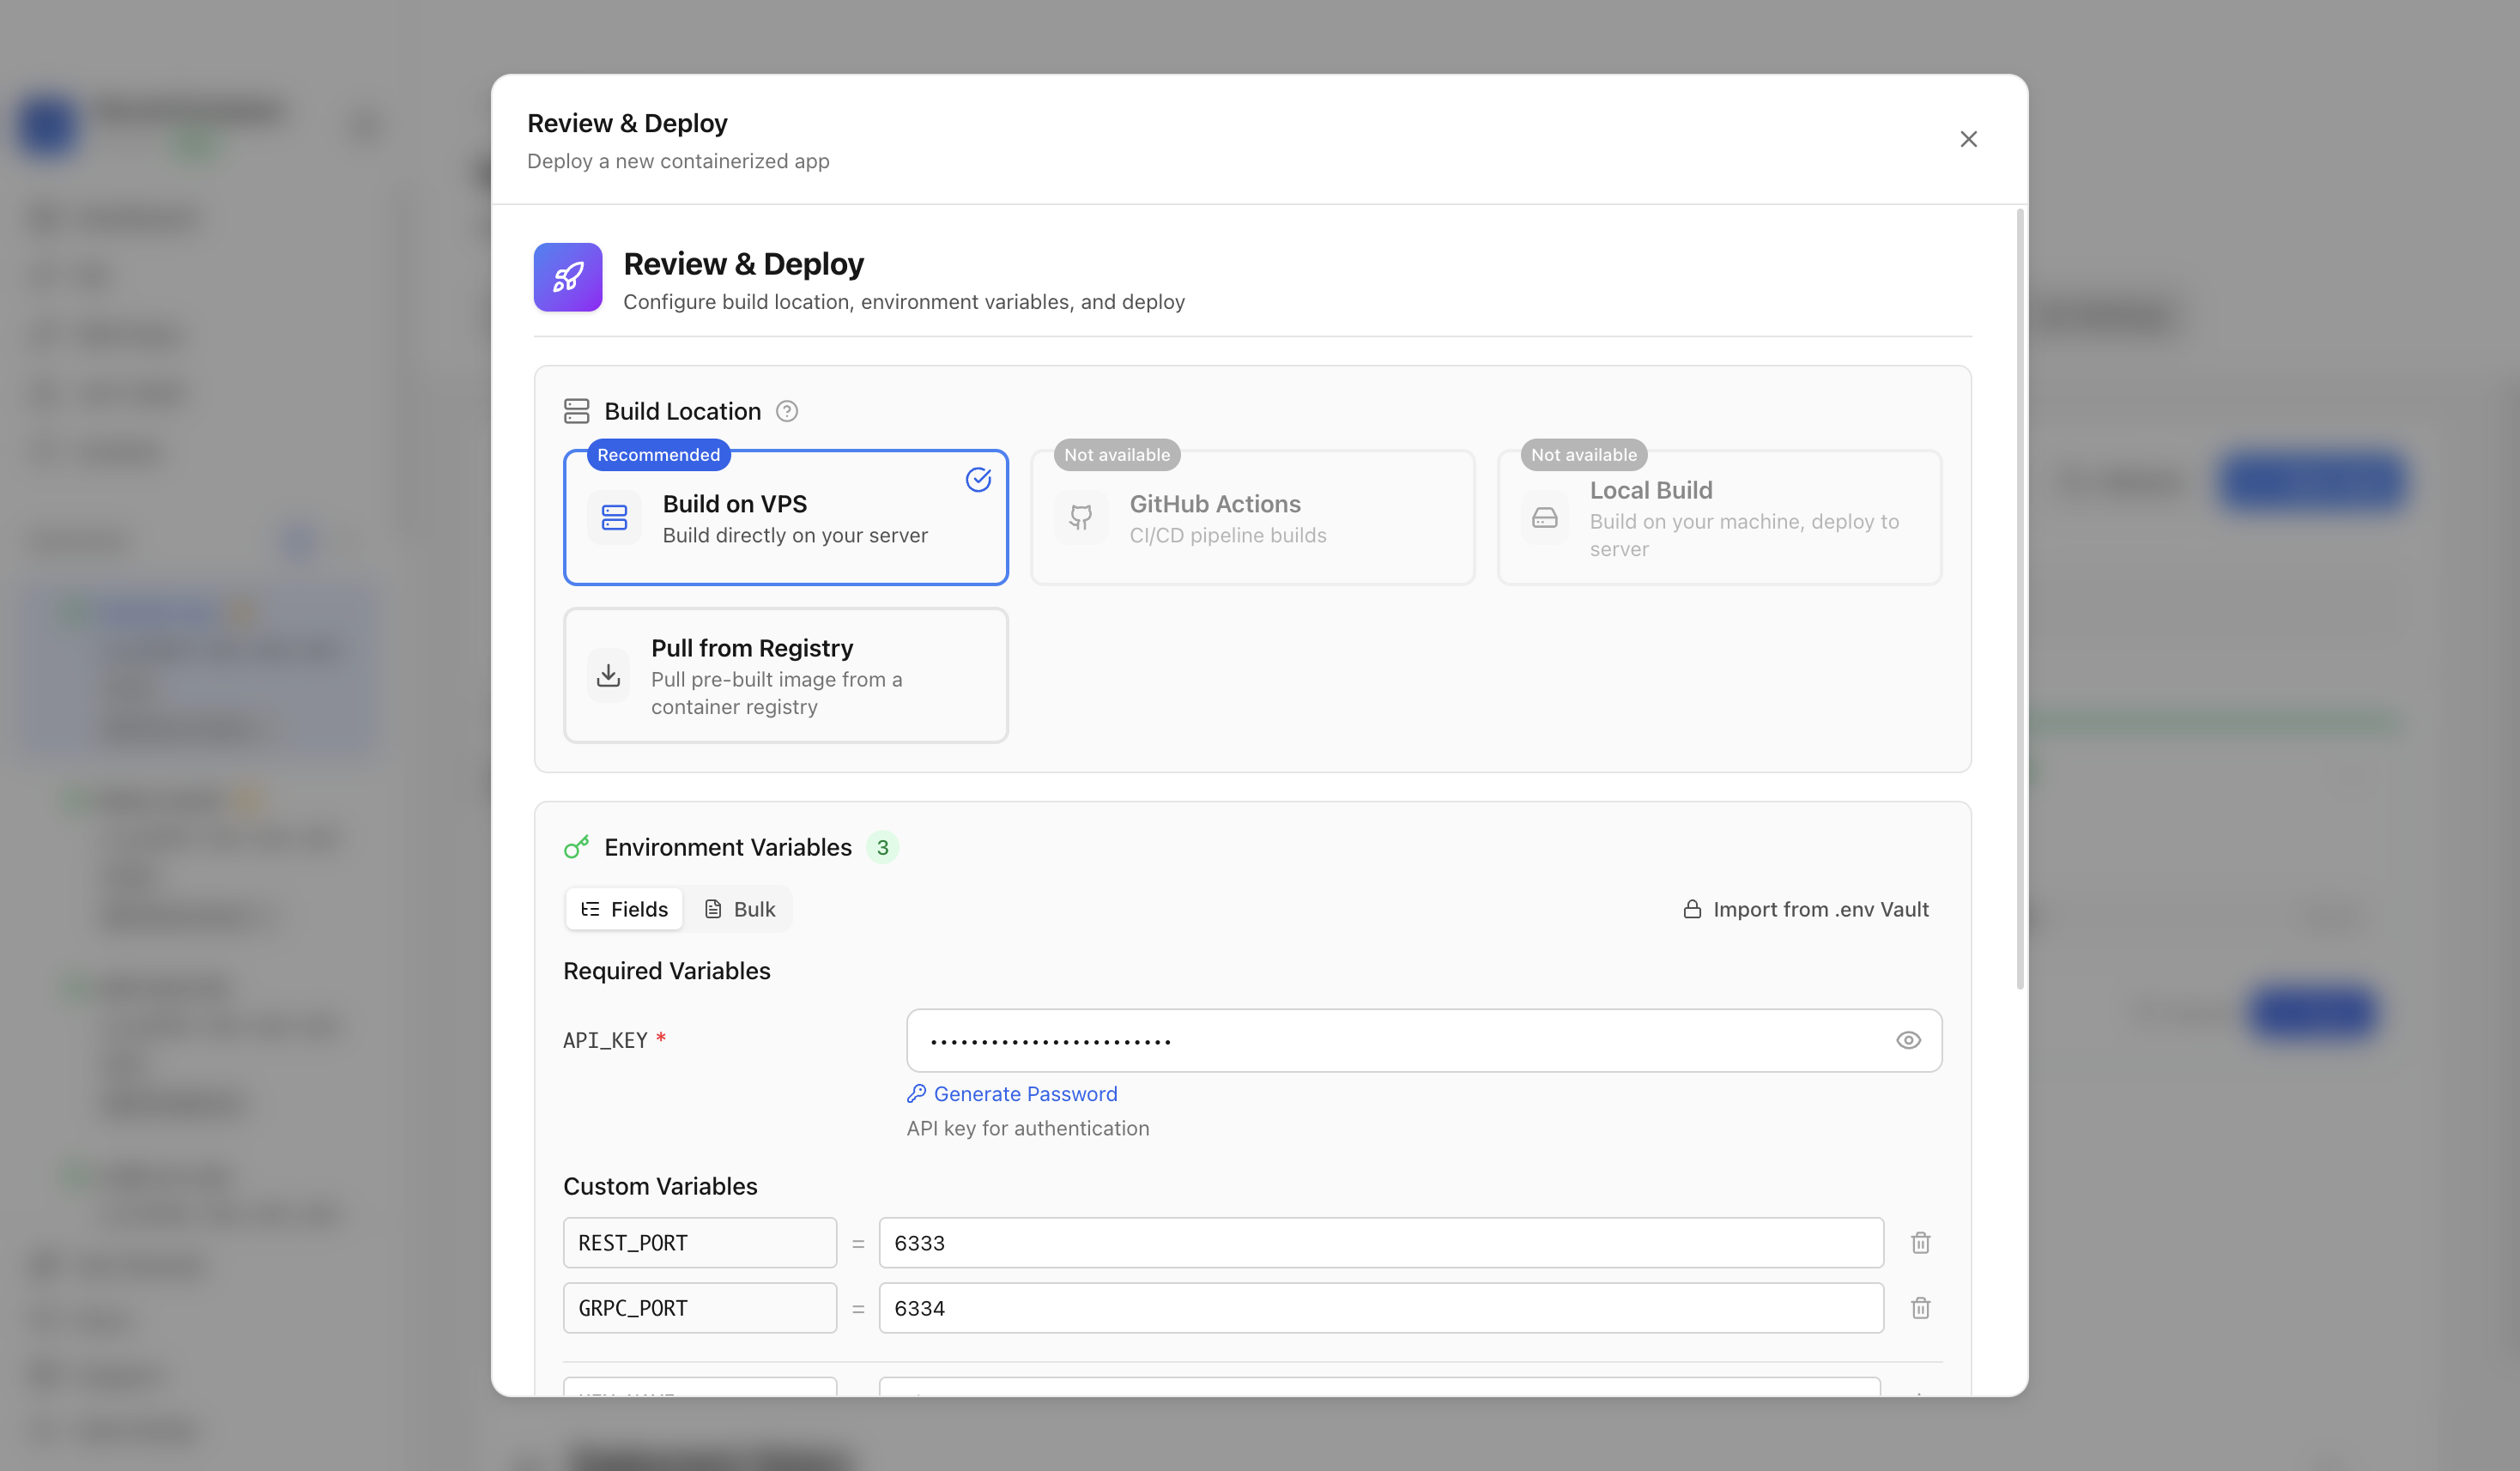Click the Generate Password link

click(x=1011, y=1094)
